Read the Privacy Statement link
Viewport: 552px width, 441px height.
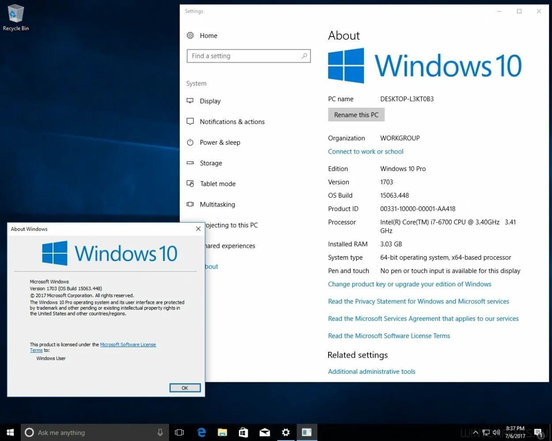(419, 301)
